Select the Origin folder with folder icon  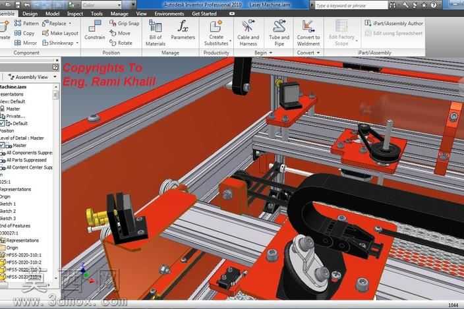pyautogui.click(x=9, y=248)
